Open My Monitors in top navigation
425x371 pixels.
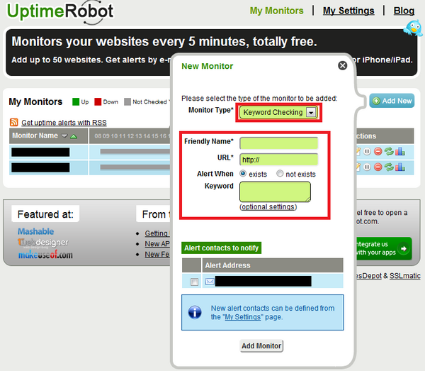pyautogui.click(x=276, y=11)
